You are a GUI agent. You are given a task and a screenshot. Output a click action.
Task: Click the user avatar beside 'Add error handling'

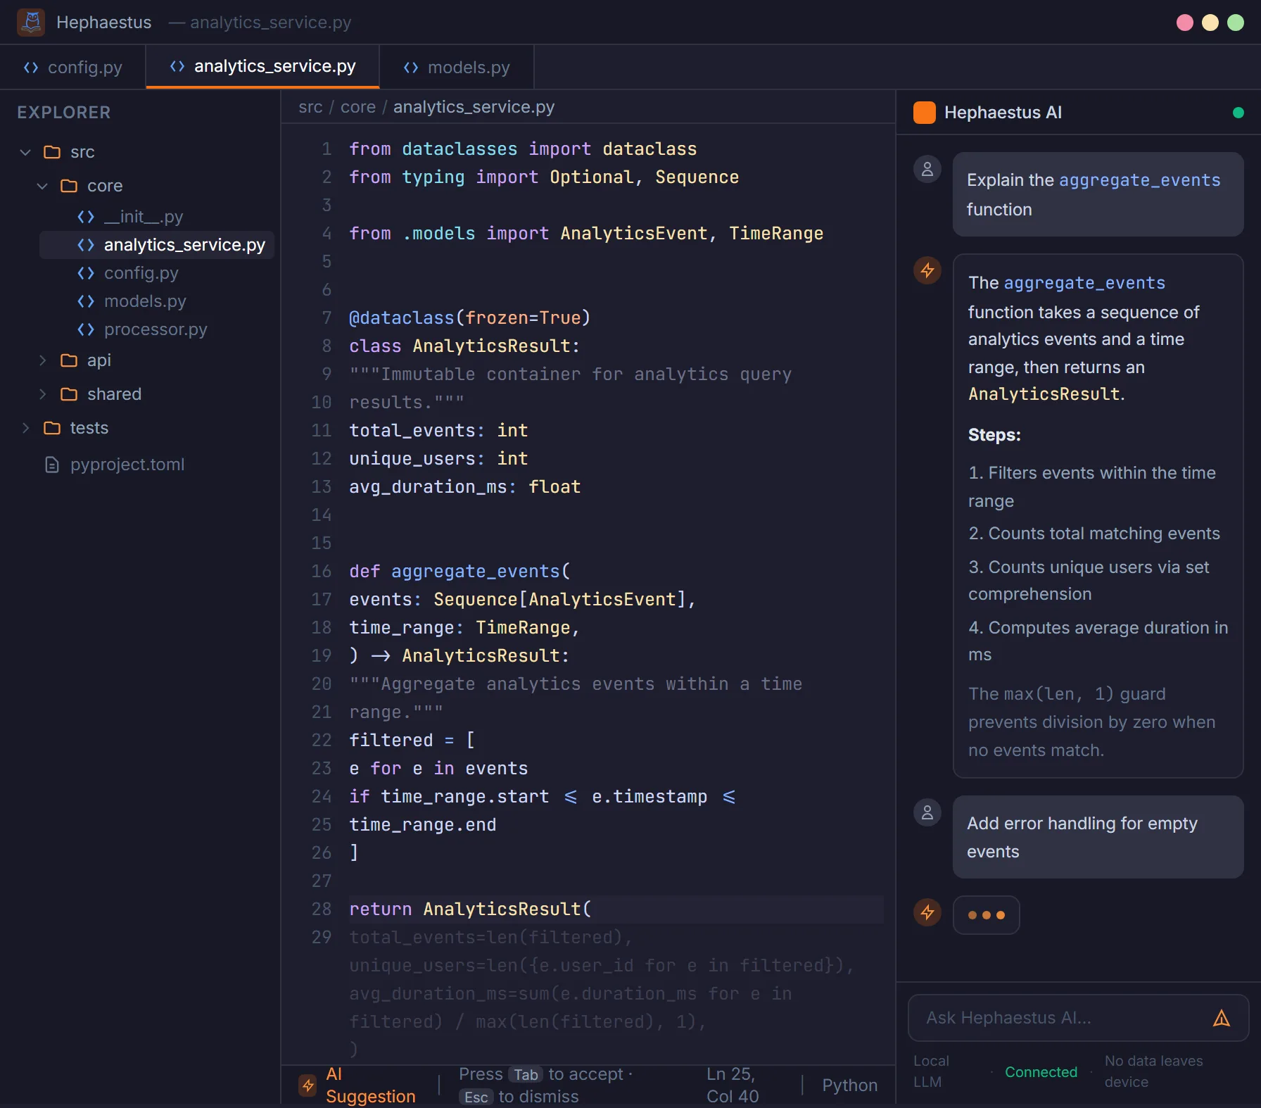927,812
